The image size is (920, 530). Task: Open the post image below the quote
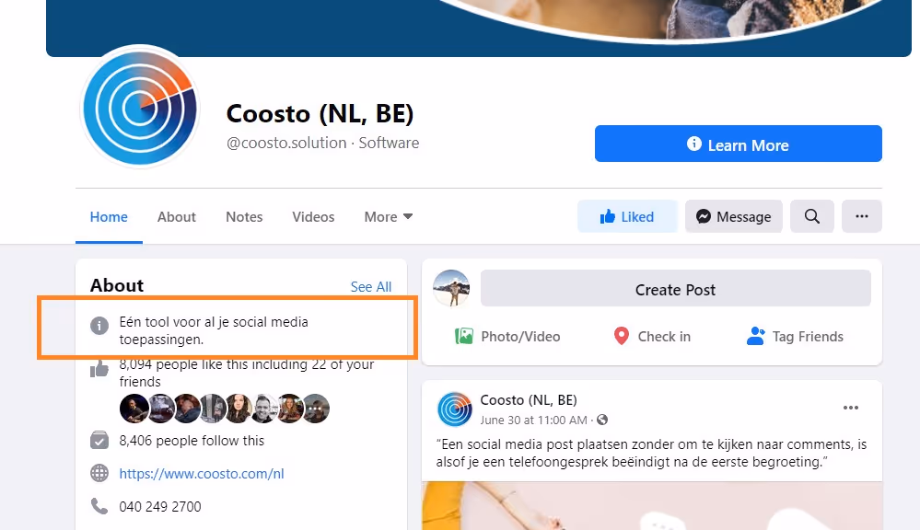(652, 505)
